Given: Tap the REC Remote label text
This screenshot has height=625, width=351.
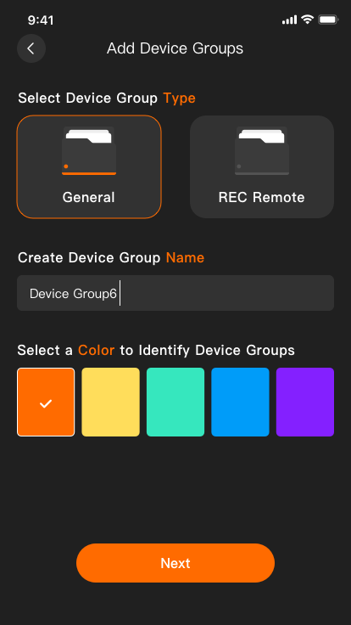Looking at the screenshot, I should tap(262, 197).
